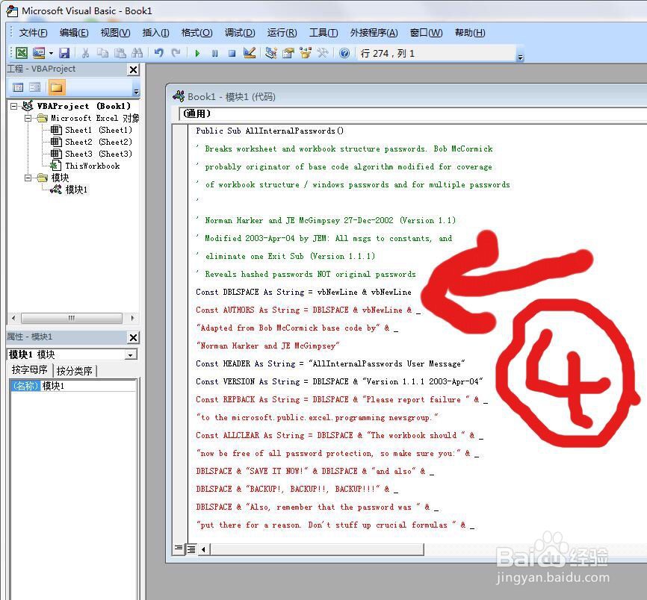Screen dimensions: 647x600
Task: Switch to 按分类序 tab
Action: tap(75, 371)
